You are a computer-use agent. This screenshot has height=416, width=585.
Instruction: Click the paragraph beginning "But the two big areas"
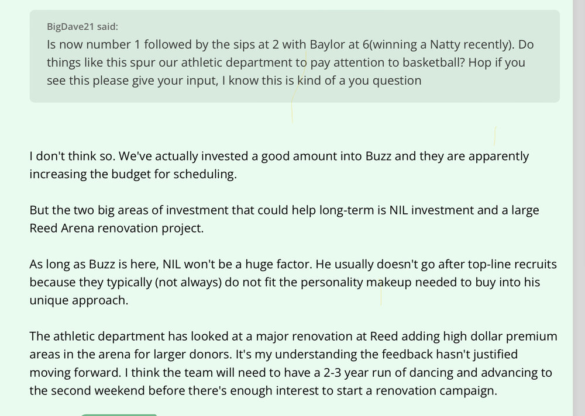tap(284, 219)
